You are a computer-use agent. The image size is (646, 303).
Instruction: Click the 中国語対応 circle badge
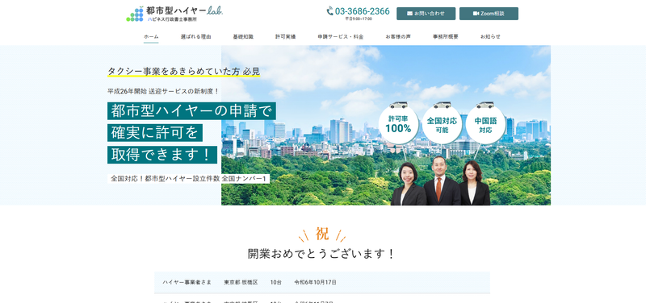[485, 124]
